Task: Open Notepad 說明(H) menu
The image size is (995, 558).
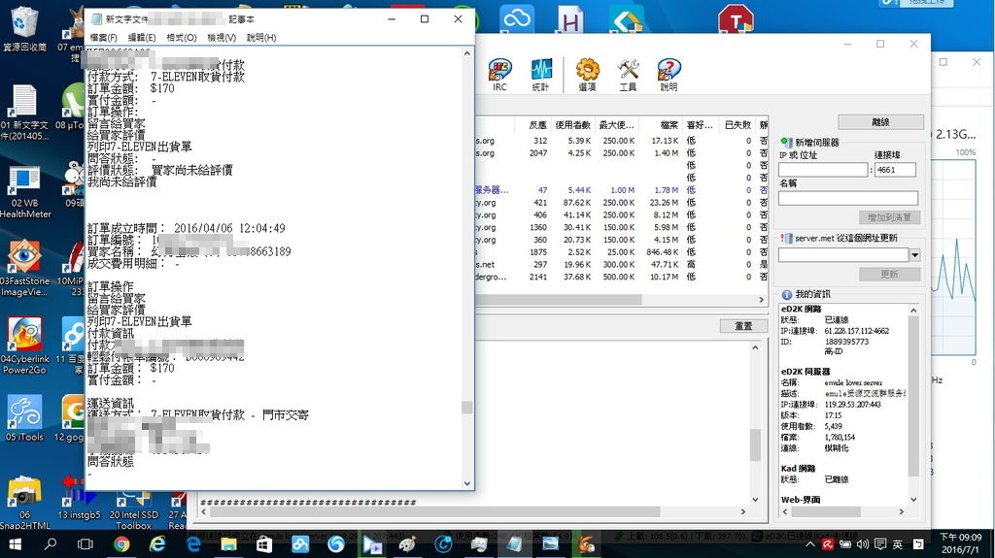Action: pyautogui.click(x=261, y=38)
